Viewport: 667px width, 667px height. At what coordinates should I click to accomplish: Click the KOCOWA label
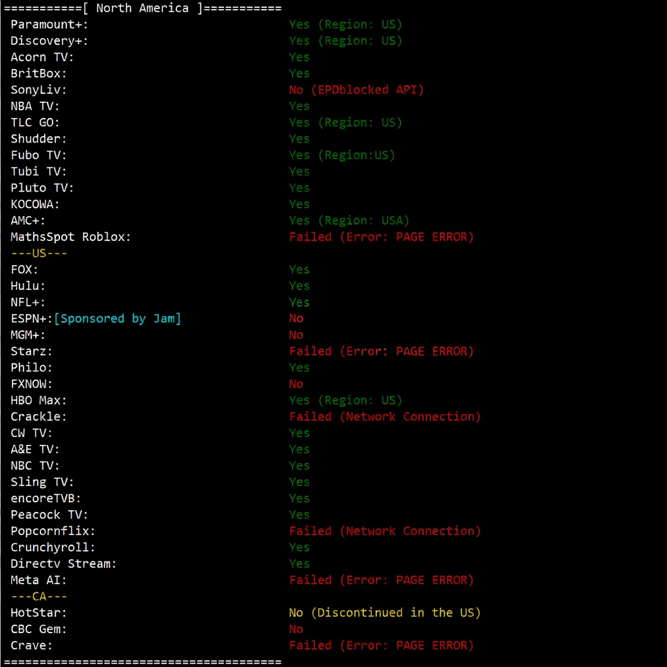(35, 204)
